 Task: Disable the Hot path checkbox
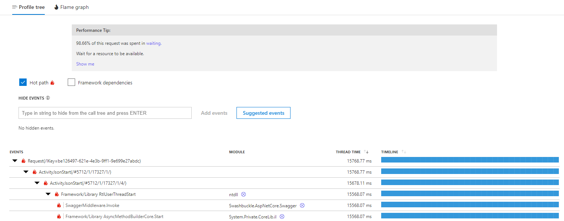coord(23,82)
